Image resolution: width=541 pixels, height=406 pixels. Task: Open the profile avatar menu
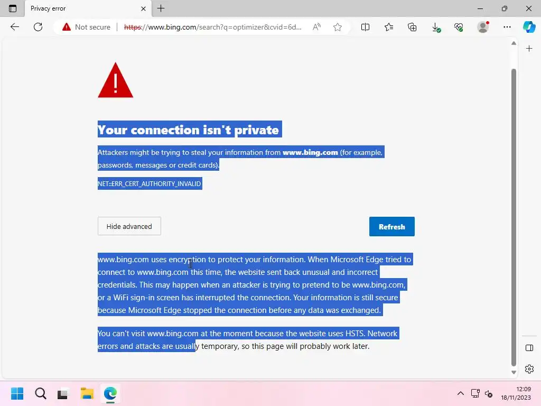click(483, 27)
